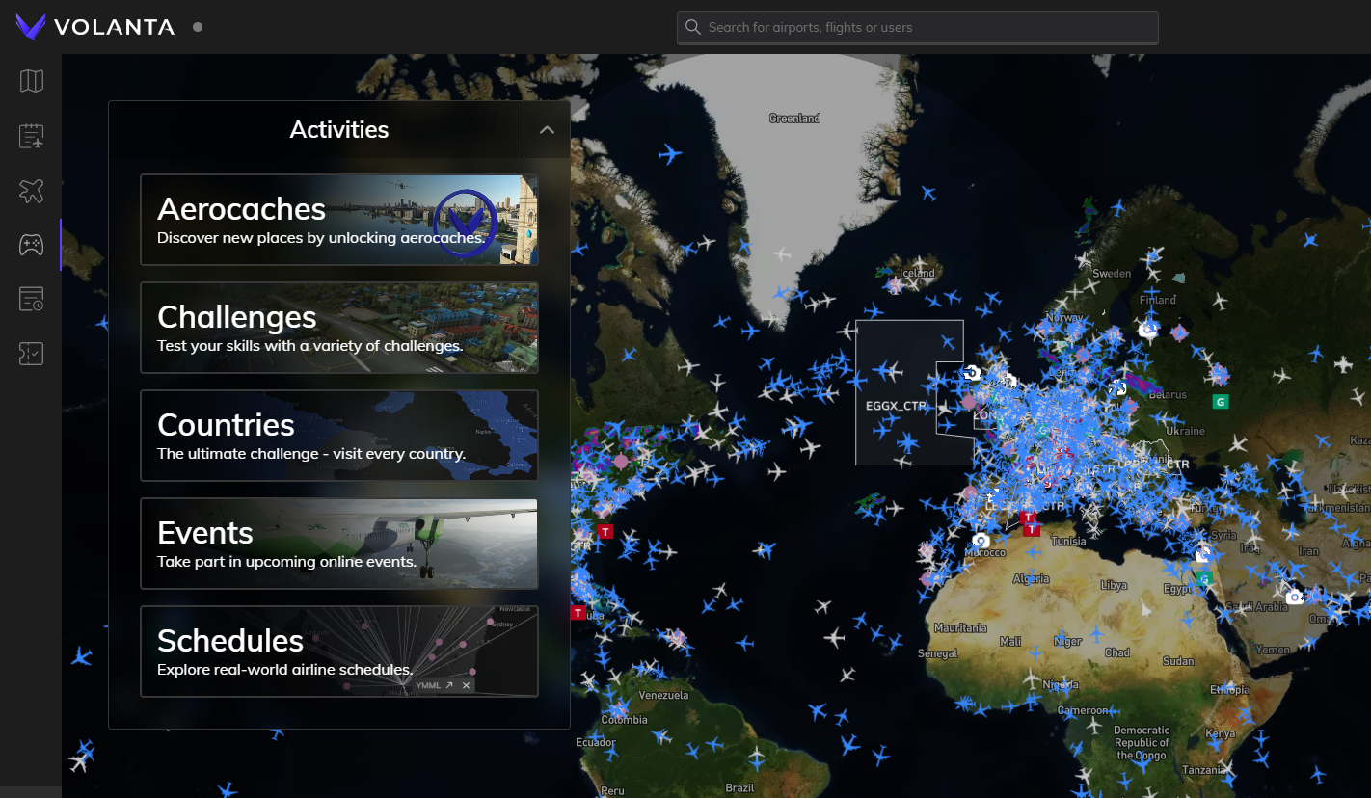Click the Iceland map label
Screen dimensions: 1371x798
(x=917, y=273)
